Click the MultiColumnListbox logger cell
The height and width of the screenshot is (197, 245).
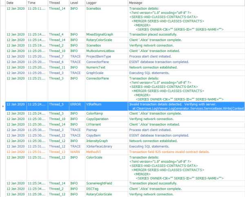coord(107,51)
